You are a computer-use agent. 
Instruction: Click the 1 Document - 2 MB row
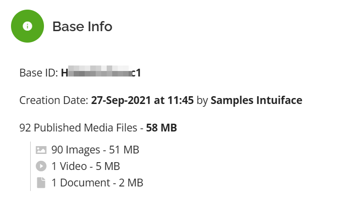point(89,183)
